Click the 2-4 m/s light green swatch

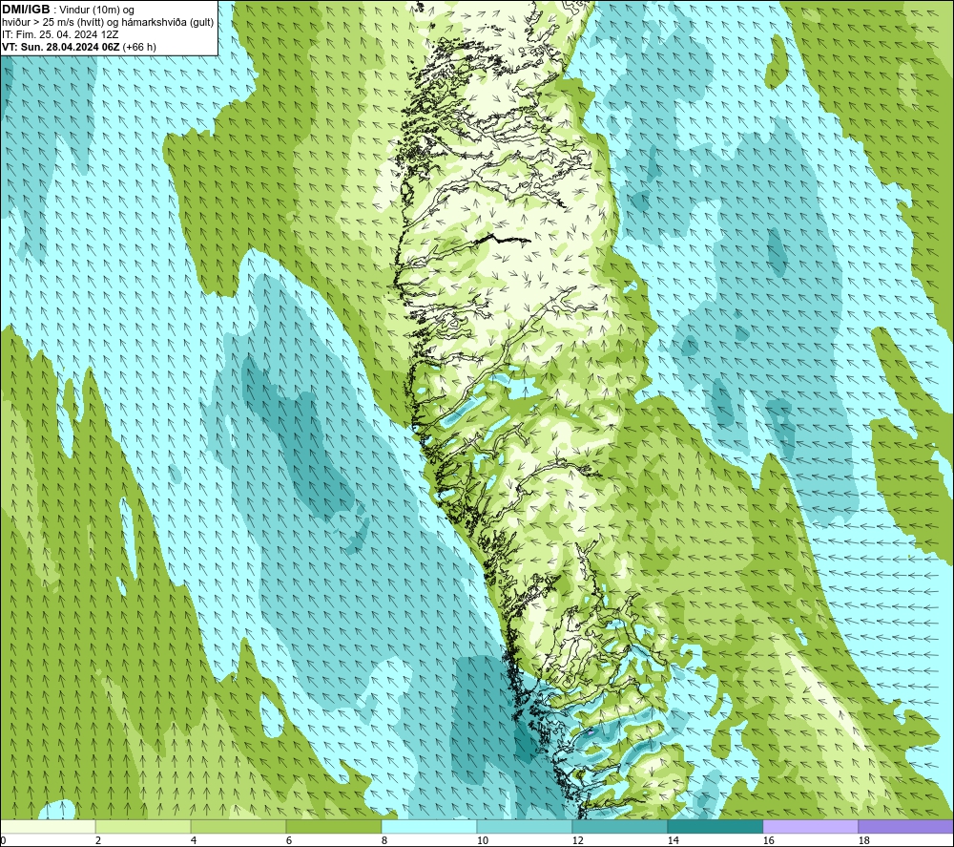(x=143, y=826)
